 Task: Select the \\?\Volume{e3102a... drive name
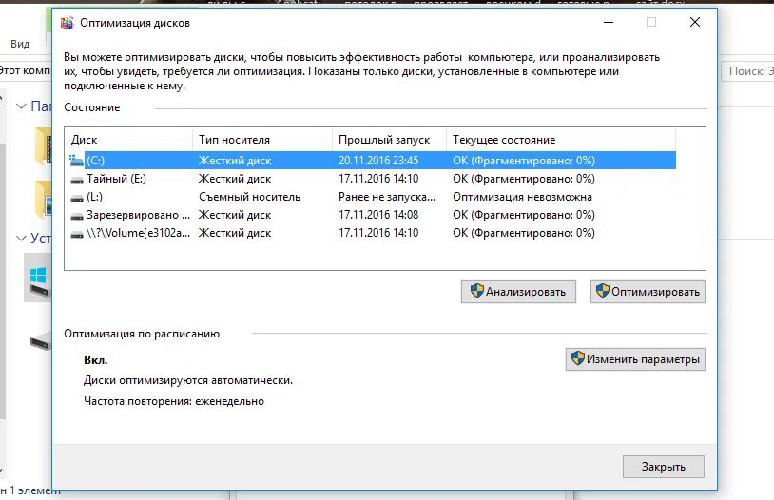tap(138, 233)
